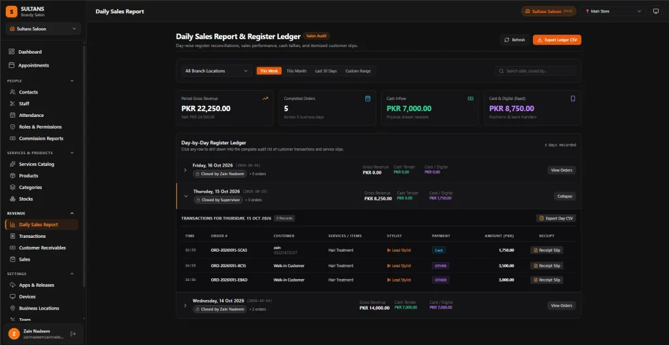Click the Customer Receivables icon
Screen dimensions: 669x345
[x=12, y=248]
